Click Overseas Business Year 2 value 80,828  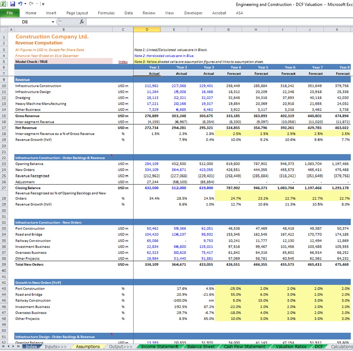pos(180,253)
